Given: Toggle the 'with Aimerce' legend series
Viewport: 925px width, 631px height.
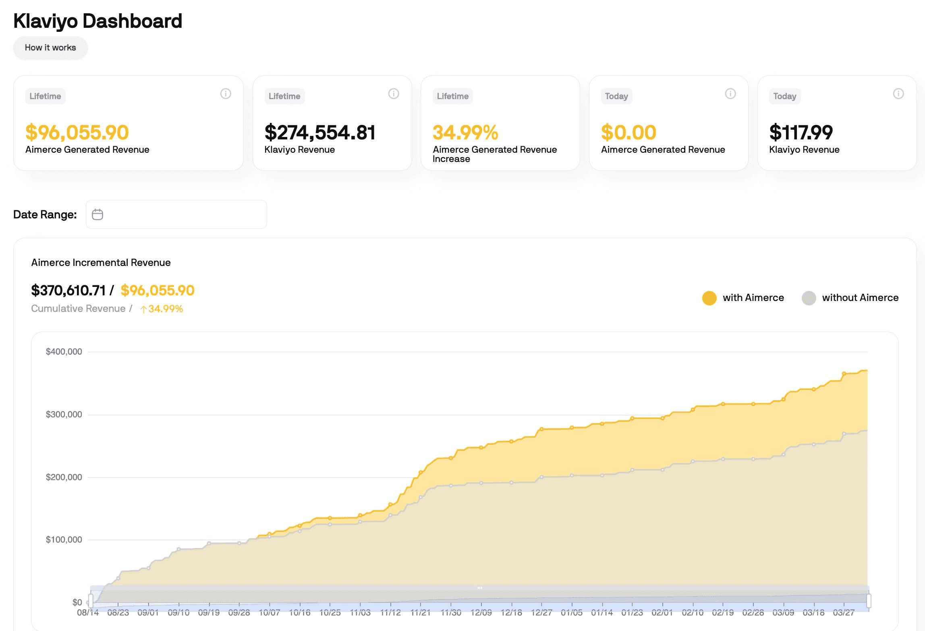Looking at the screenshot, I should pyautogui.click(x=743, y=298).
